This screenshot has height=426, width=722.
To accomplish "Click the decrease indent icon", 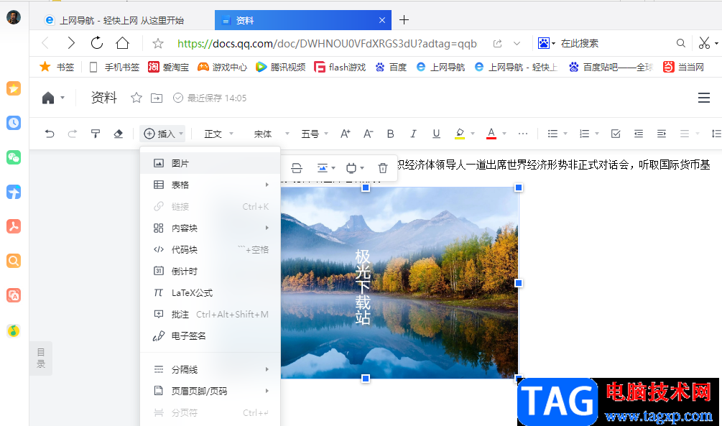I will coord(638,134).
